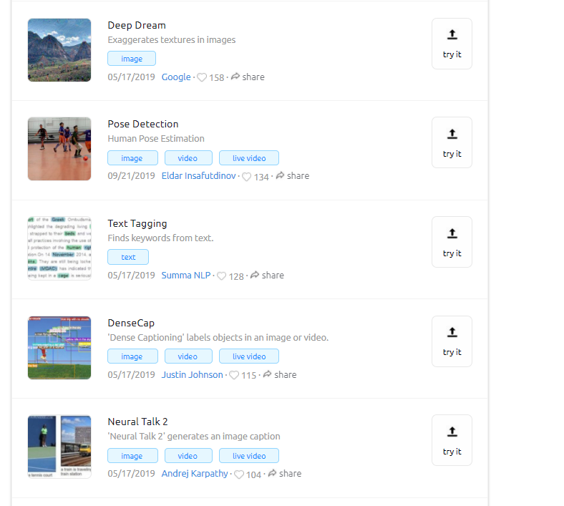Pick the video tag under DenseCap
Screen dimensions: 564x506
pos(188,356)
